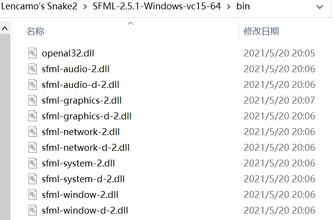333x220 pixels.
Task: Expand the chevron before the bin folder
Action: point(226,8)
